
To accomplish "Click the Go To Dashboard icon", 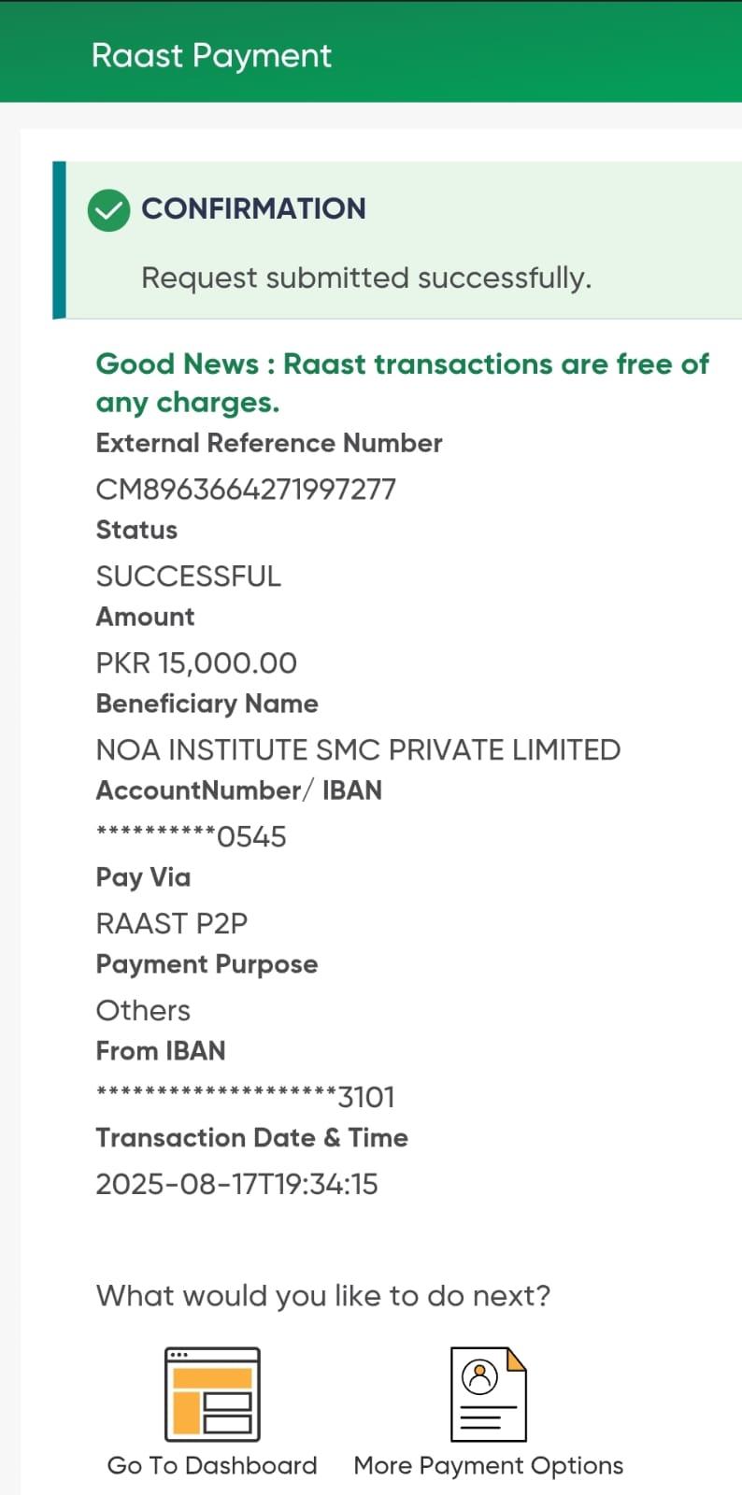I will [212, 1393].
